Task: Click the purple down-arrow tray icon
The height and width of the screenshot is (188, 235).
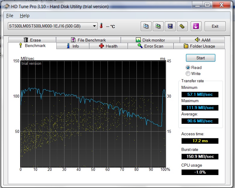Action: (196, 26)
